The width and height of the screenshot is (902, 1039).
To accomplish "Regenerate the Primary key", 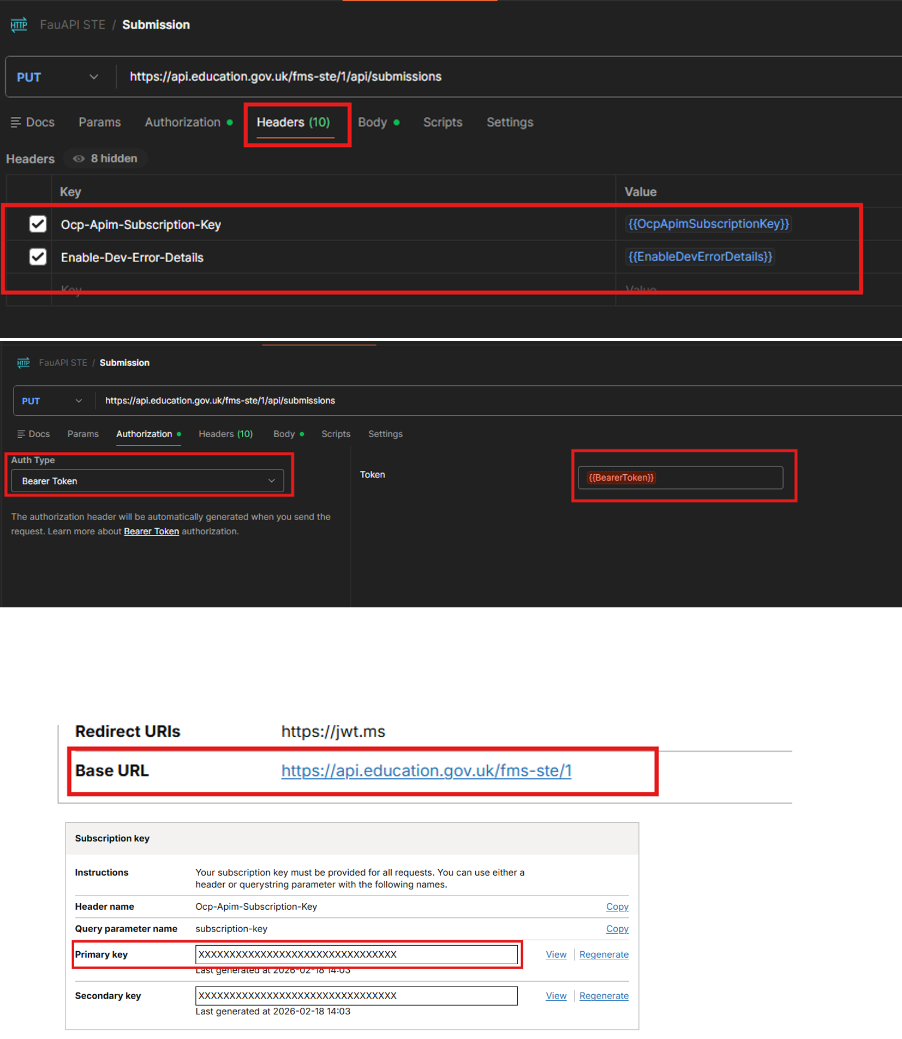I will [x=604, y=954].
